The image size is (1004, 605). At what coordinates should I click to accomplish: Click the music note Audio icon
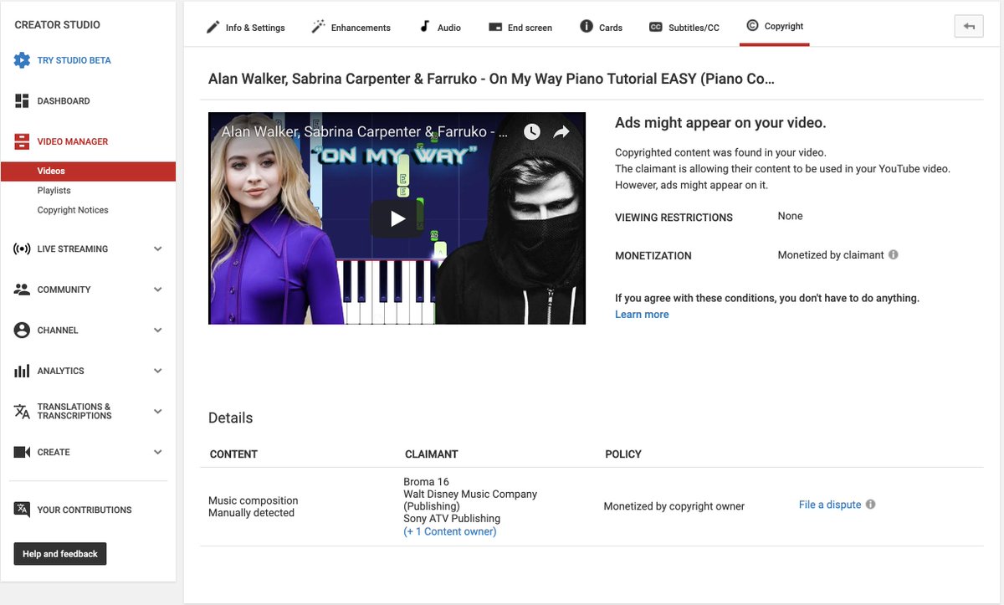click(x=425, y=27)
